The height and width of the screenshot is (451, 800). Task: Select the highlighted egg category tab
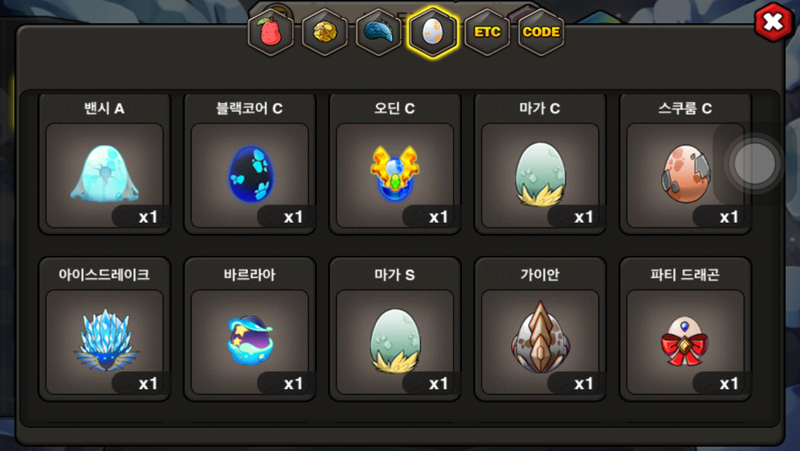click(432, 32)
